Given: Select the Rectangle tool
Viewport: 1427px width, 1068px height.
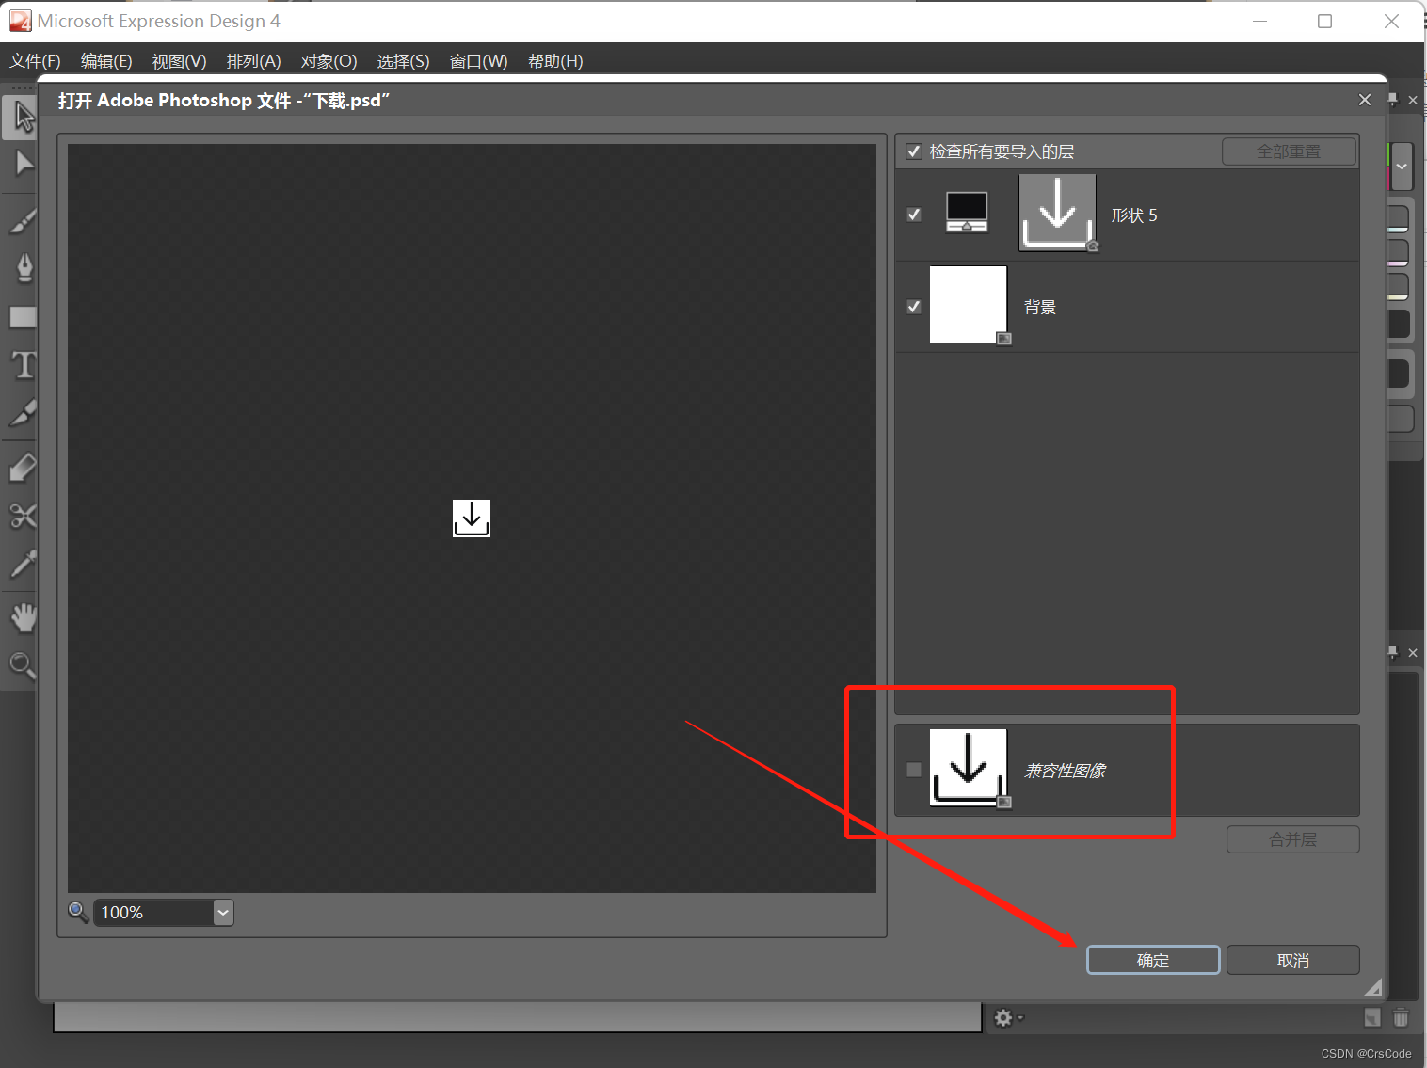Looking at the screenshot, I should coord(23,317).
